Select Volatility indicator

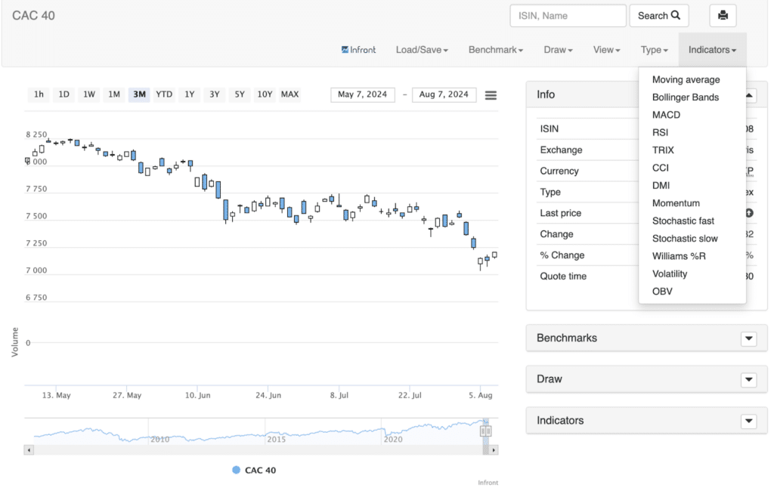pyautogui.click(x=670, y=274)
